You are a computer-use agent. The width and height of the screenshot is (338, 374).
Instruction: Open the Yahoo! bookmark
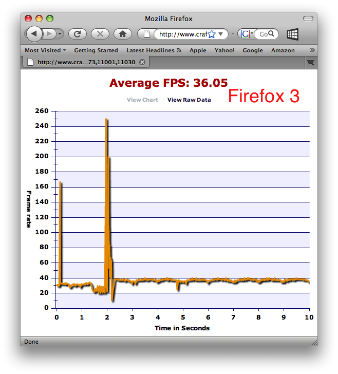tap(224, 50)
